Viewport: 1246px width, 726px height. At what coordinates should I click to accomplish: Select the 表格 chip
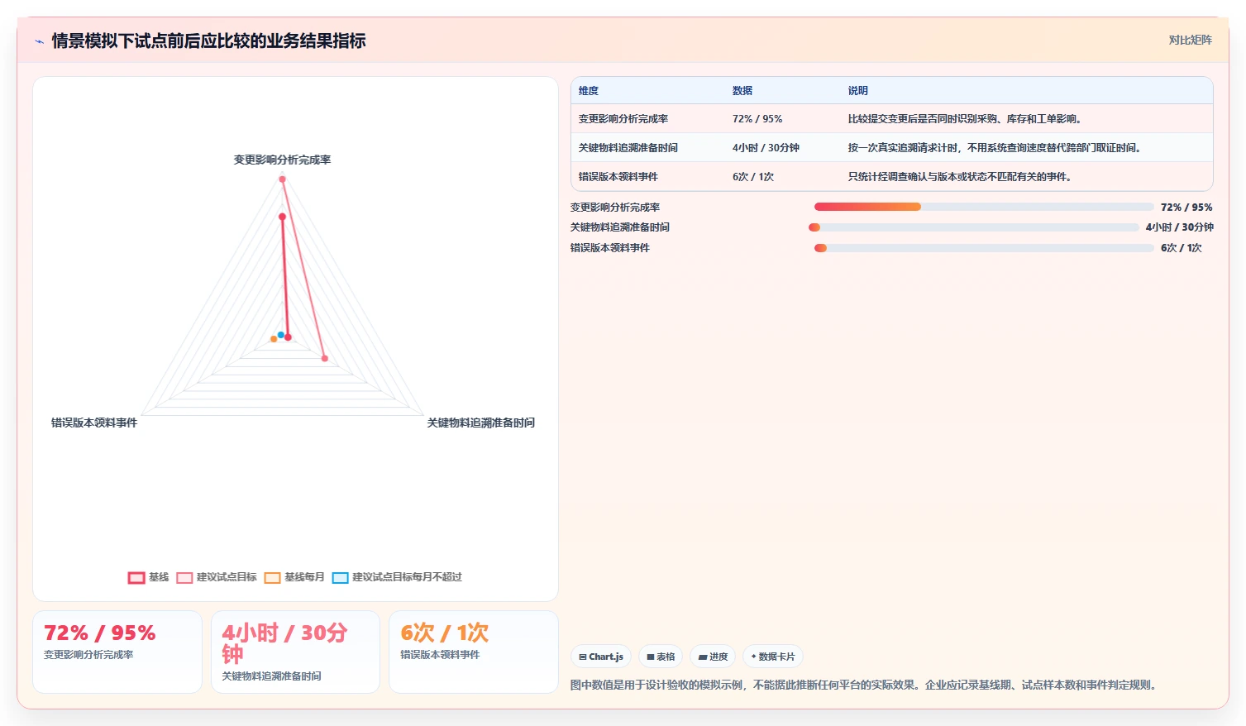[661, 657]
